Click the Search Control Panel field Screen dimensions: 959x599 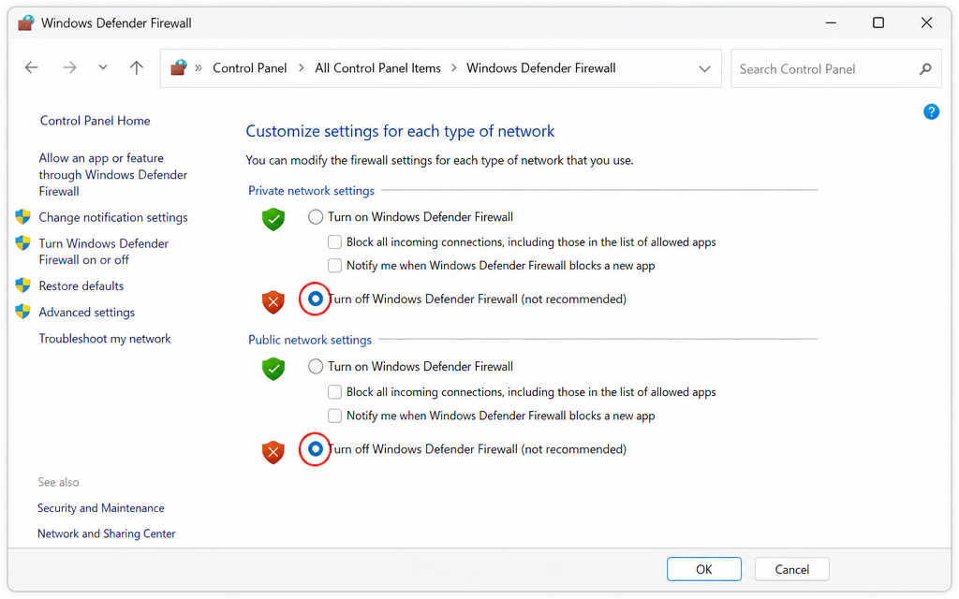[836, 69]
